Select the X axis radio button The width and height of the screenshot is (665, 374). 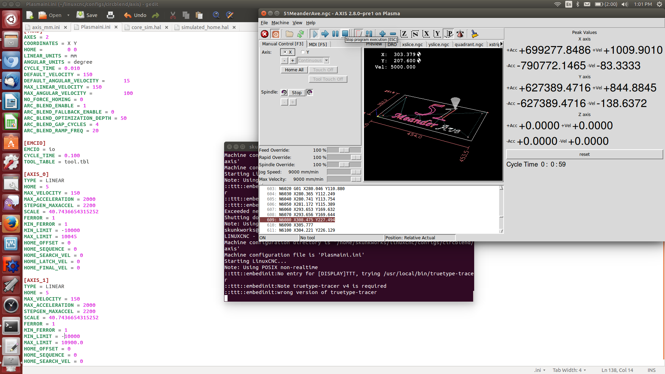click(285, 52)
